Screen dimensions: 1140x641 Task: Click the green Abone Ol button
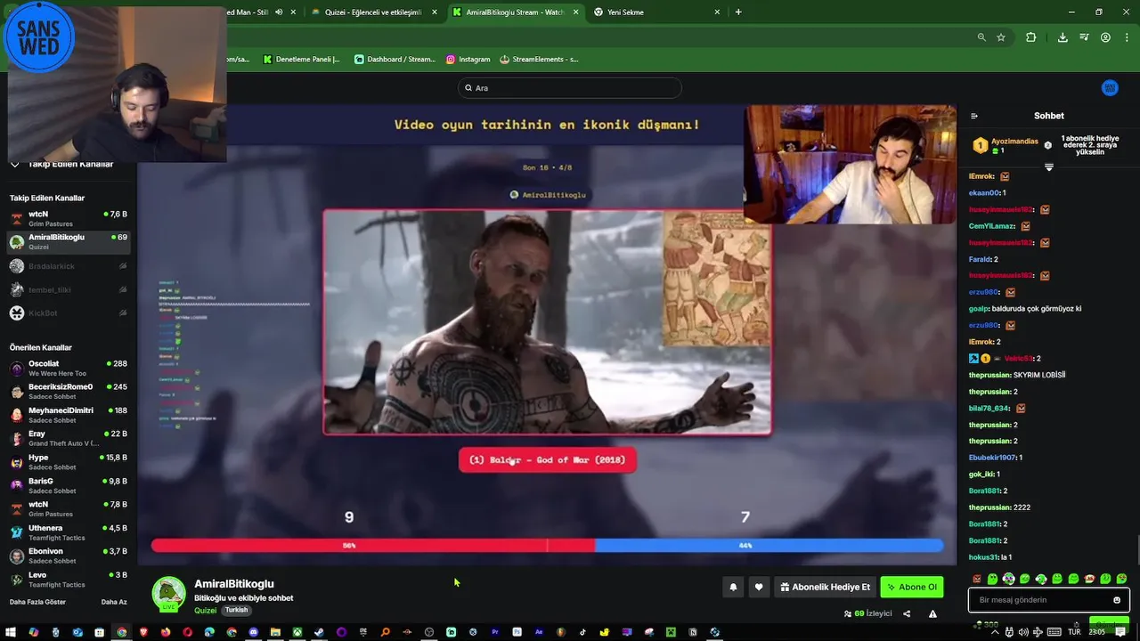[912, 587]
